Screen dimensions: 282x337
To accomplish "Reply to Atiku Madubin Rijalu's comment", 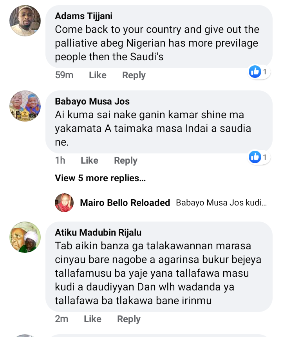I will [x=129, y=319].
